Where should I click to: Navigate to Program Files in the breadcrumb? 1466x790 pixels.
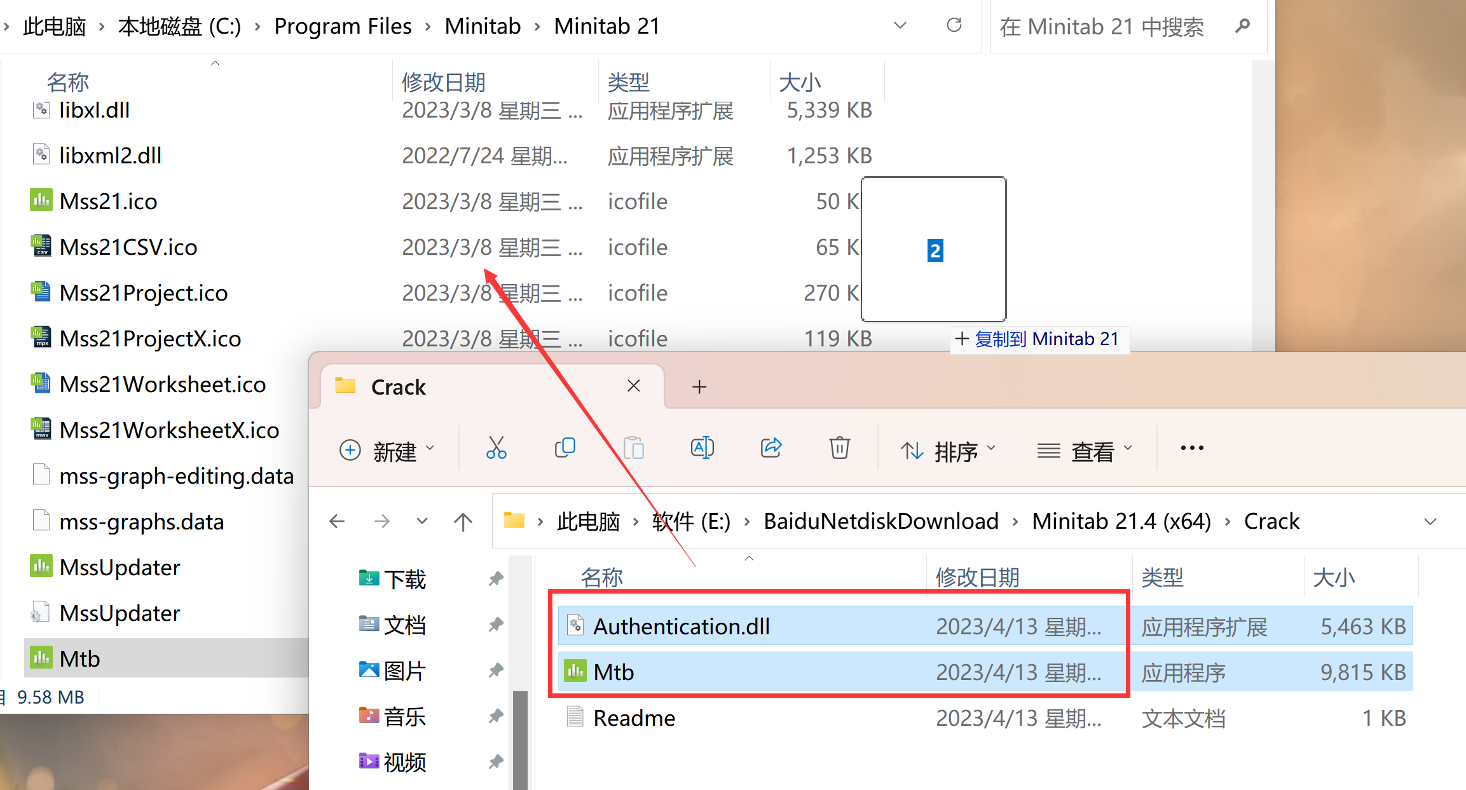pos(343,26)
